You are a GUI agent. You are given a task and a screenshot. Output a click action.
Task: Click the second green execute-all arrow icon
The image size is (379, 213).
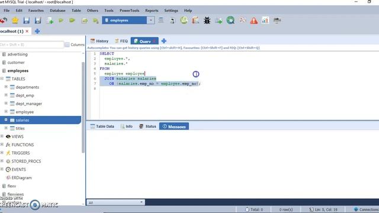click(x=72, y=21)
